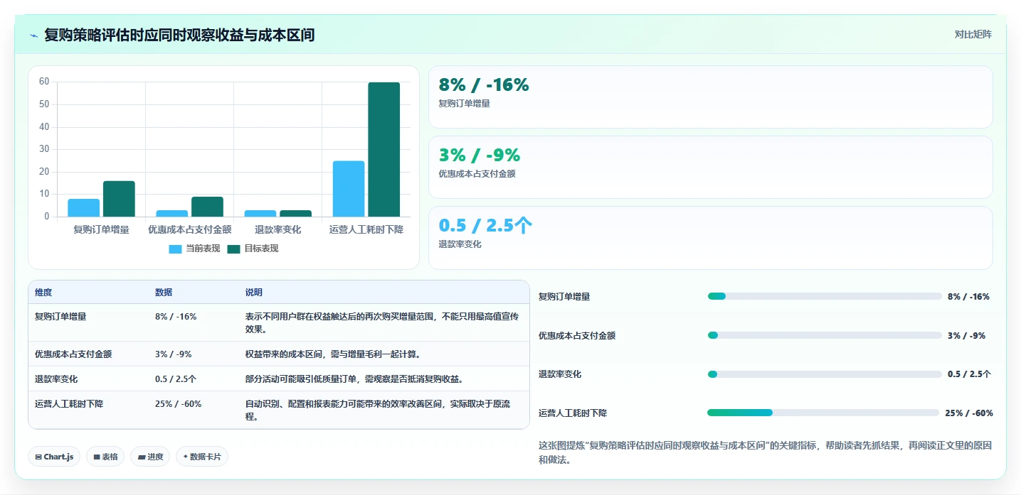The height and width of the screenshot is (495, 1021).
Task: Click the 表格 chip
Action: (x=105, y=457)
